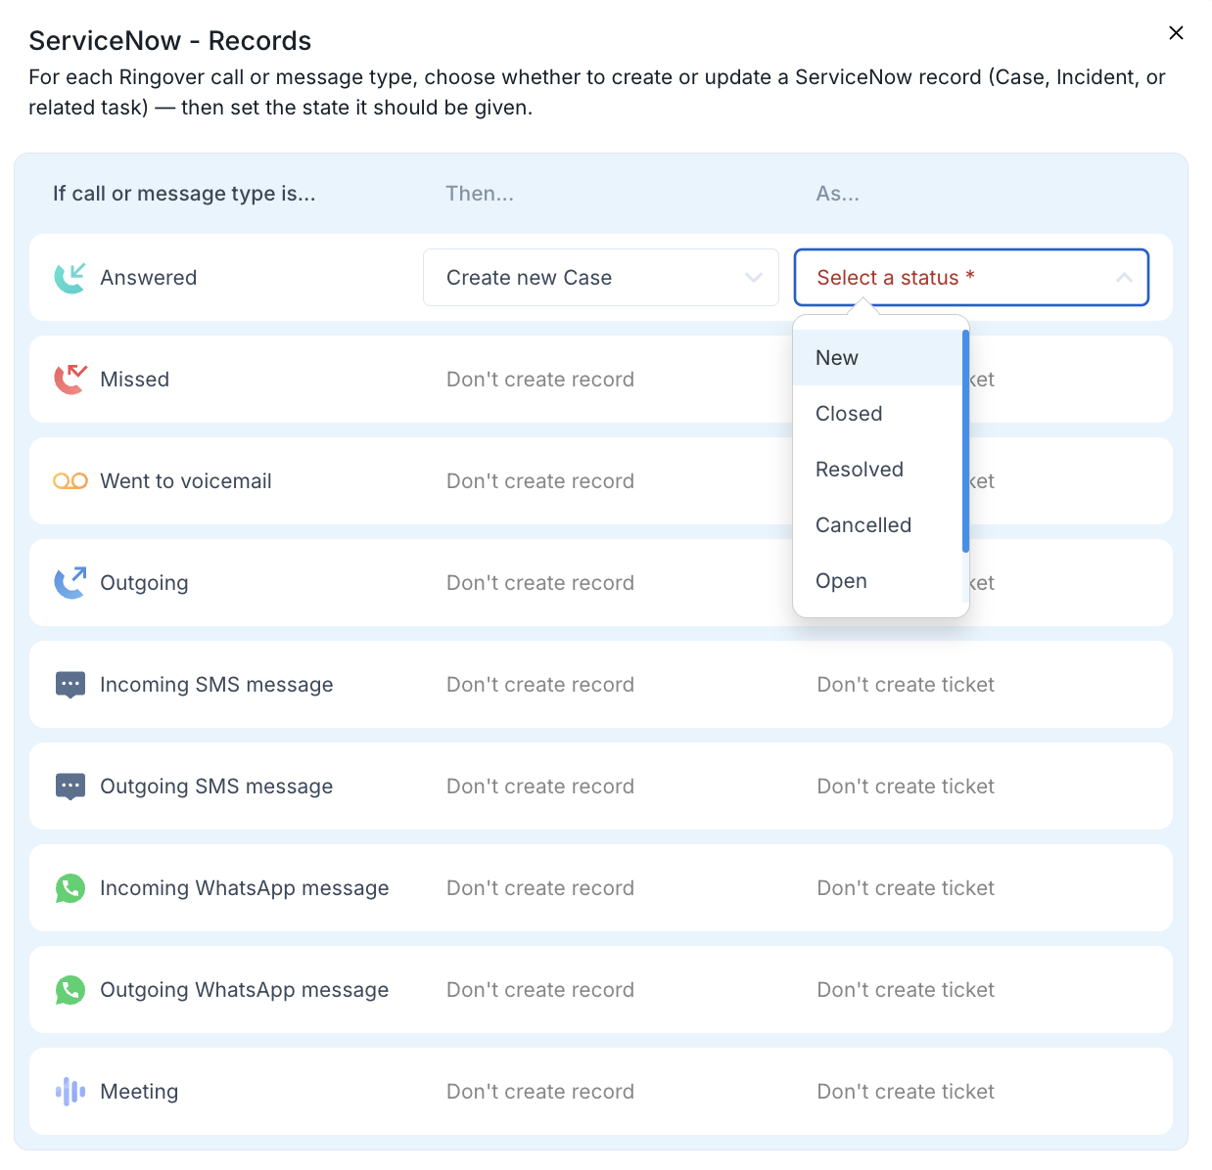This screenshot has height=1170, width=1212.
Task: Click the Incoming WhatsApp message icon
Action: pos(70,888)
